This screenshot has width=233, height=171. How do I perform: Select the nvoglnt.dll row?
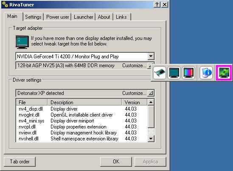pos(82,115)
